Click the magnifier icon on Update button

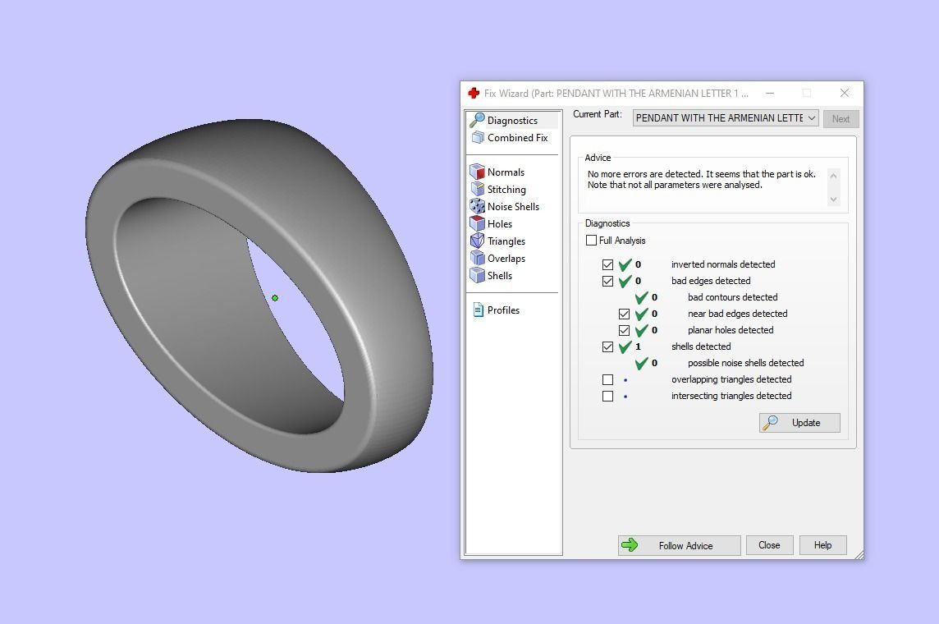pyautogui.click(x=771, y=422)
